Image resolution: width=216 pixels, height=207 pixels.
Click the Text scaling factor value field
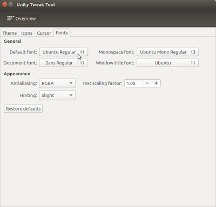point(134,83)
